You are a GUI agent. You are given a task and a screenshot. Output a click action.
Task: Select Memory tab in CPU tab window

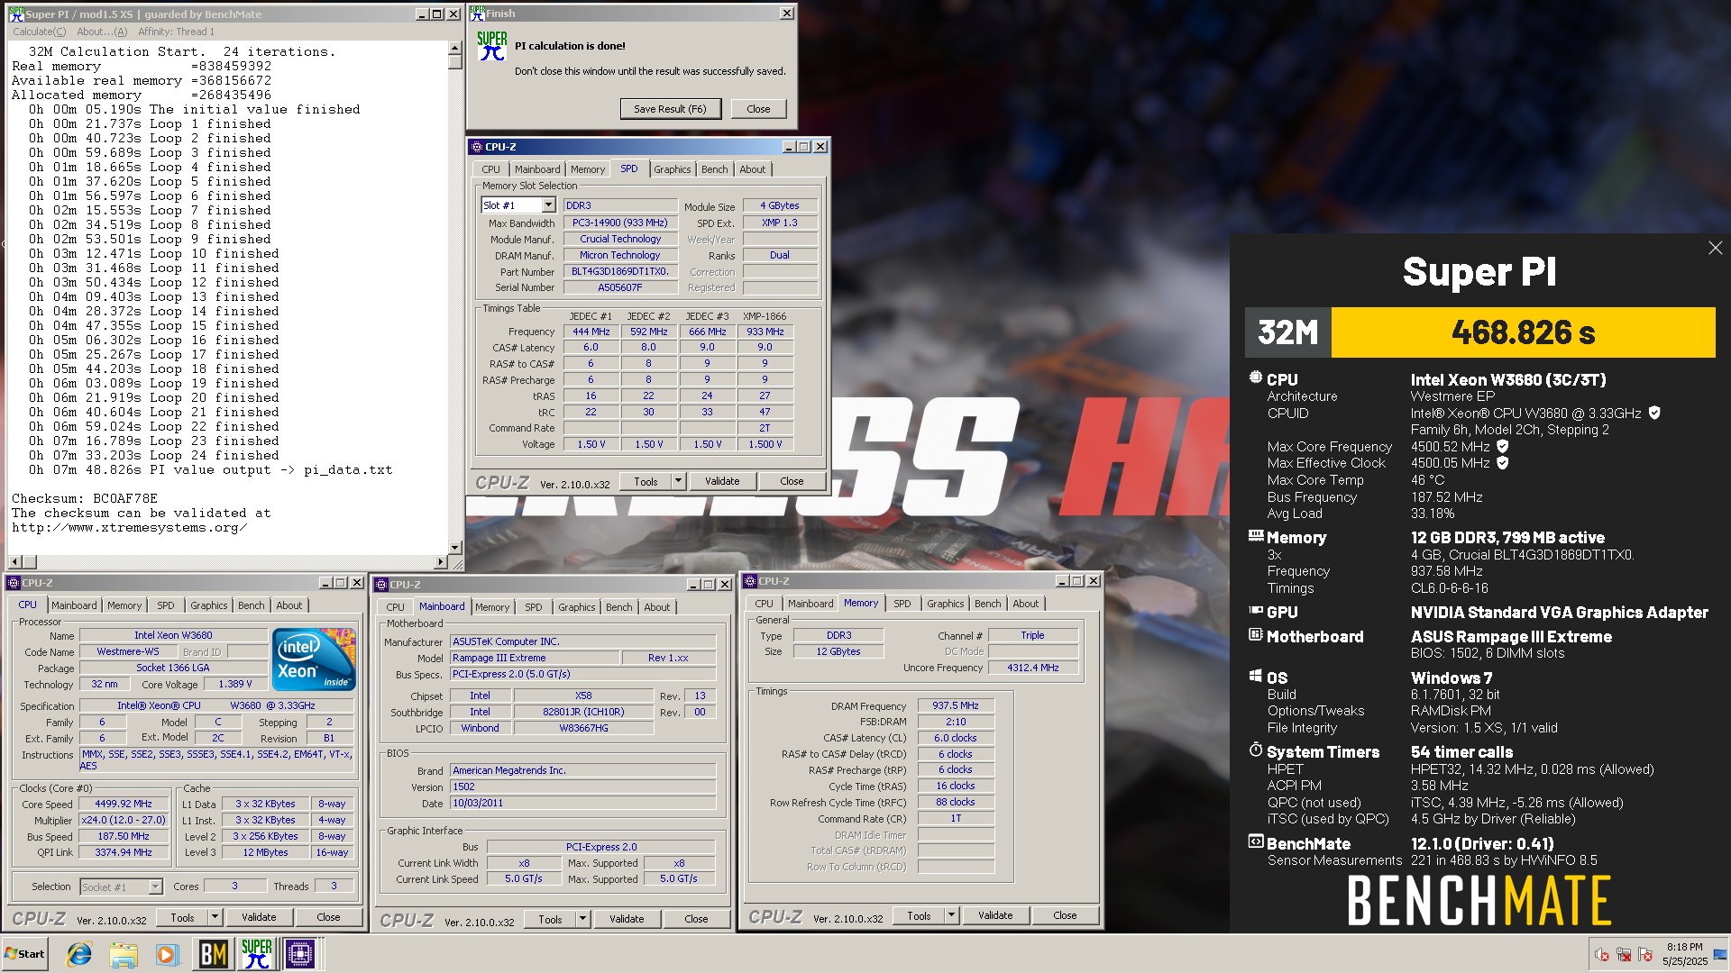click(124, 605)
